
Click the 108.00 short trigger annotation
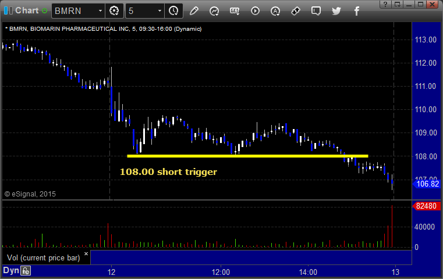click(x=168, y=171)
